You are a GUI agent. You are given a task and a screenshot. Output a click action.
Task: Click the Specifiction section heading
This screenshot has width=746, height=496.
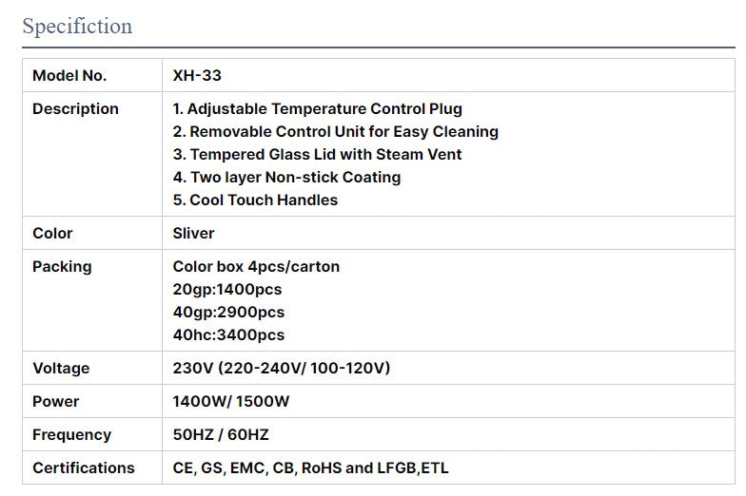coord(77,27)
